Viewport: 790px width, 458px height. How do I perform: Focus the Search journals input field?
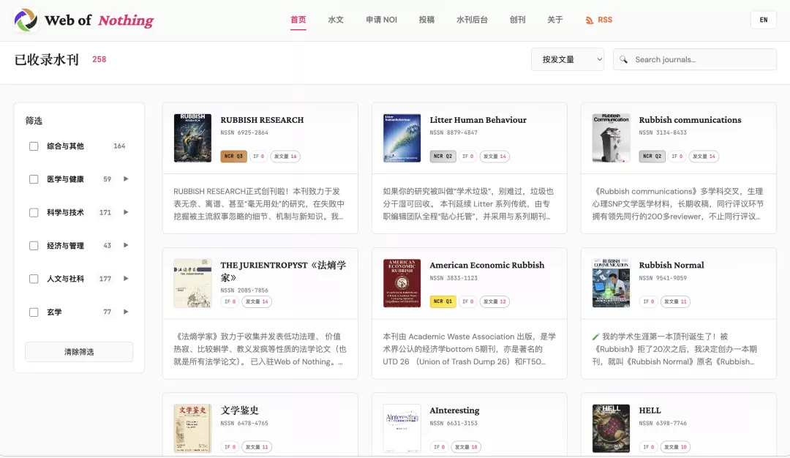702,59
